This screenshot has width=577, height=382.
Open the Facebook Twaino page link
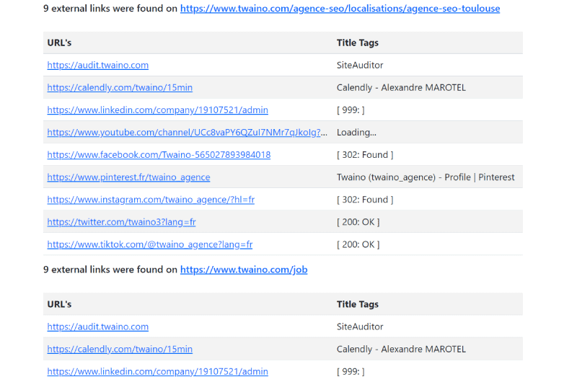(x=159, y=155)
